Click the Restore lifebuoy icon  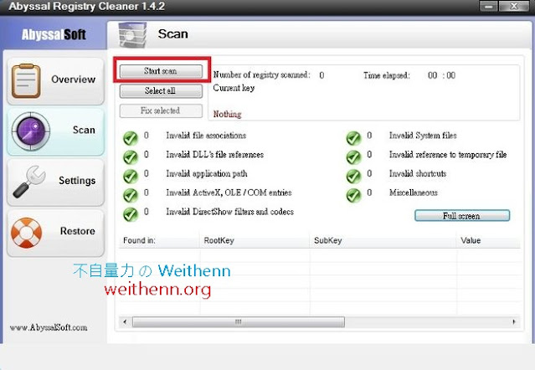pos(26,233)
